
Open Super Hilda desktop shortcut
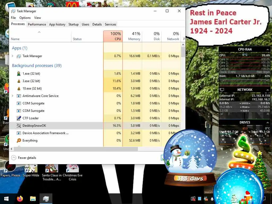click(31, 171)
